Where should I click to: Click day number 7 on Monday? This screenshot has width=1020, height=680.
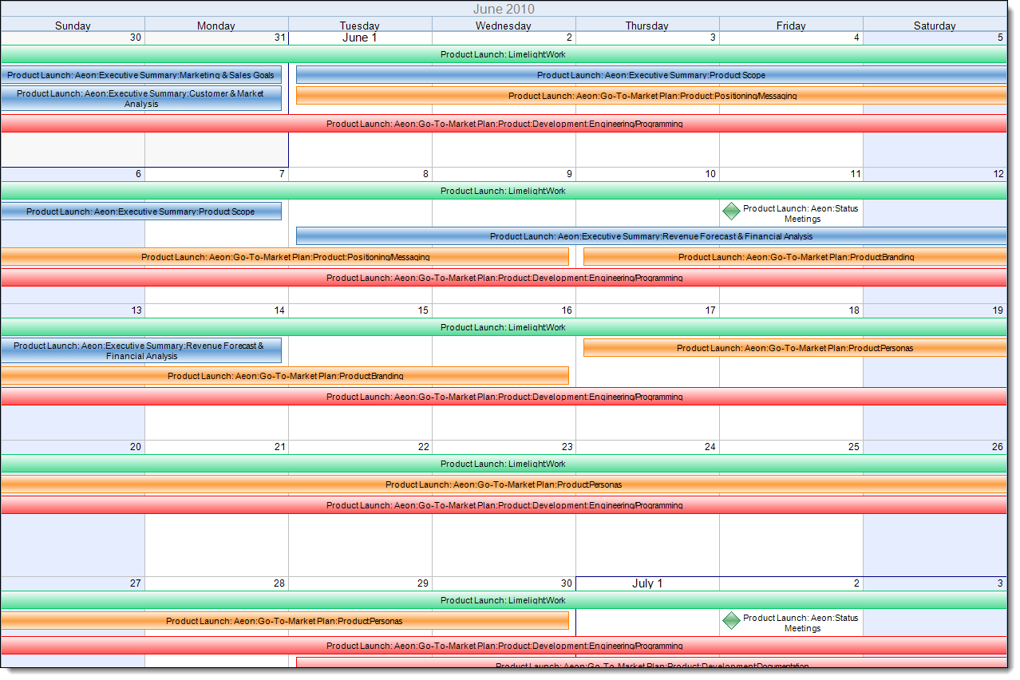(x=282, y=174)
